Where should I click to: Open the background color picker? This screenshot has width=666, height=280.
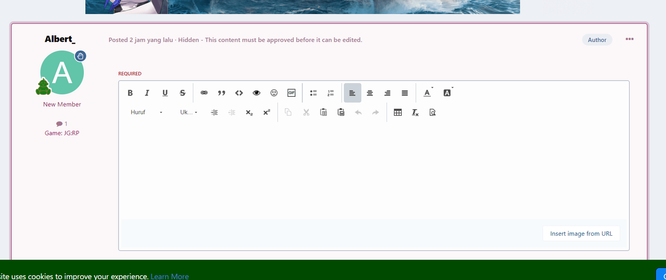tap(447, 93)
